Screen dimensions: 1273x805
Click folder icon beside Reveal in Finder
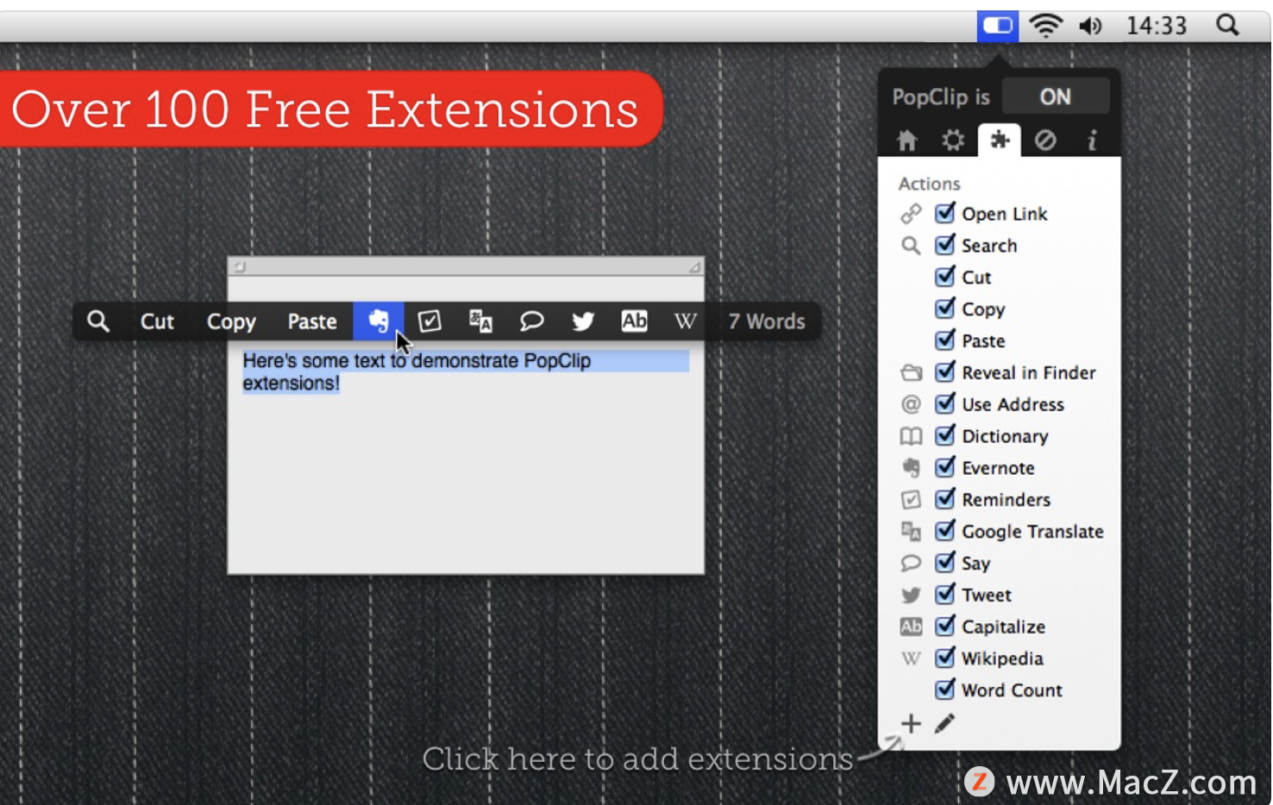point(911,373)
